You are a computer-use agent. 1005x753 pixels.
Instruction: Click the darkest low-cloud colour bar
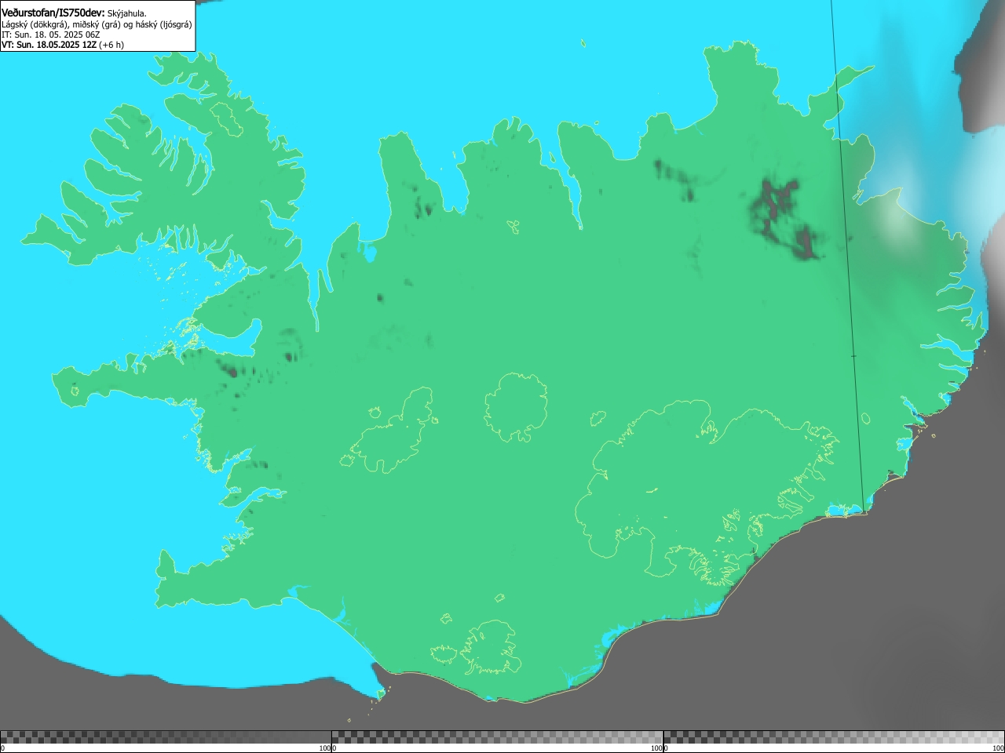point(166,737)
